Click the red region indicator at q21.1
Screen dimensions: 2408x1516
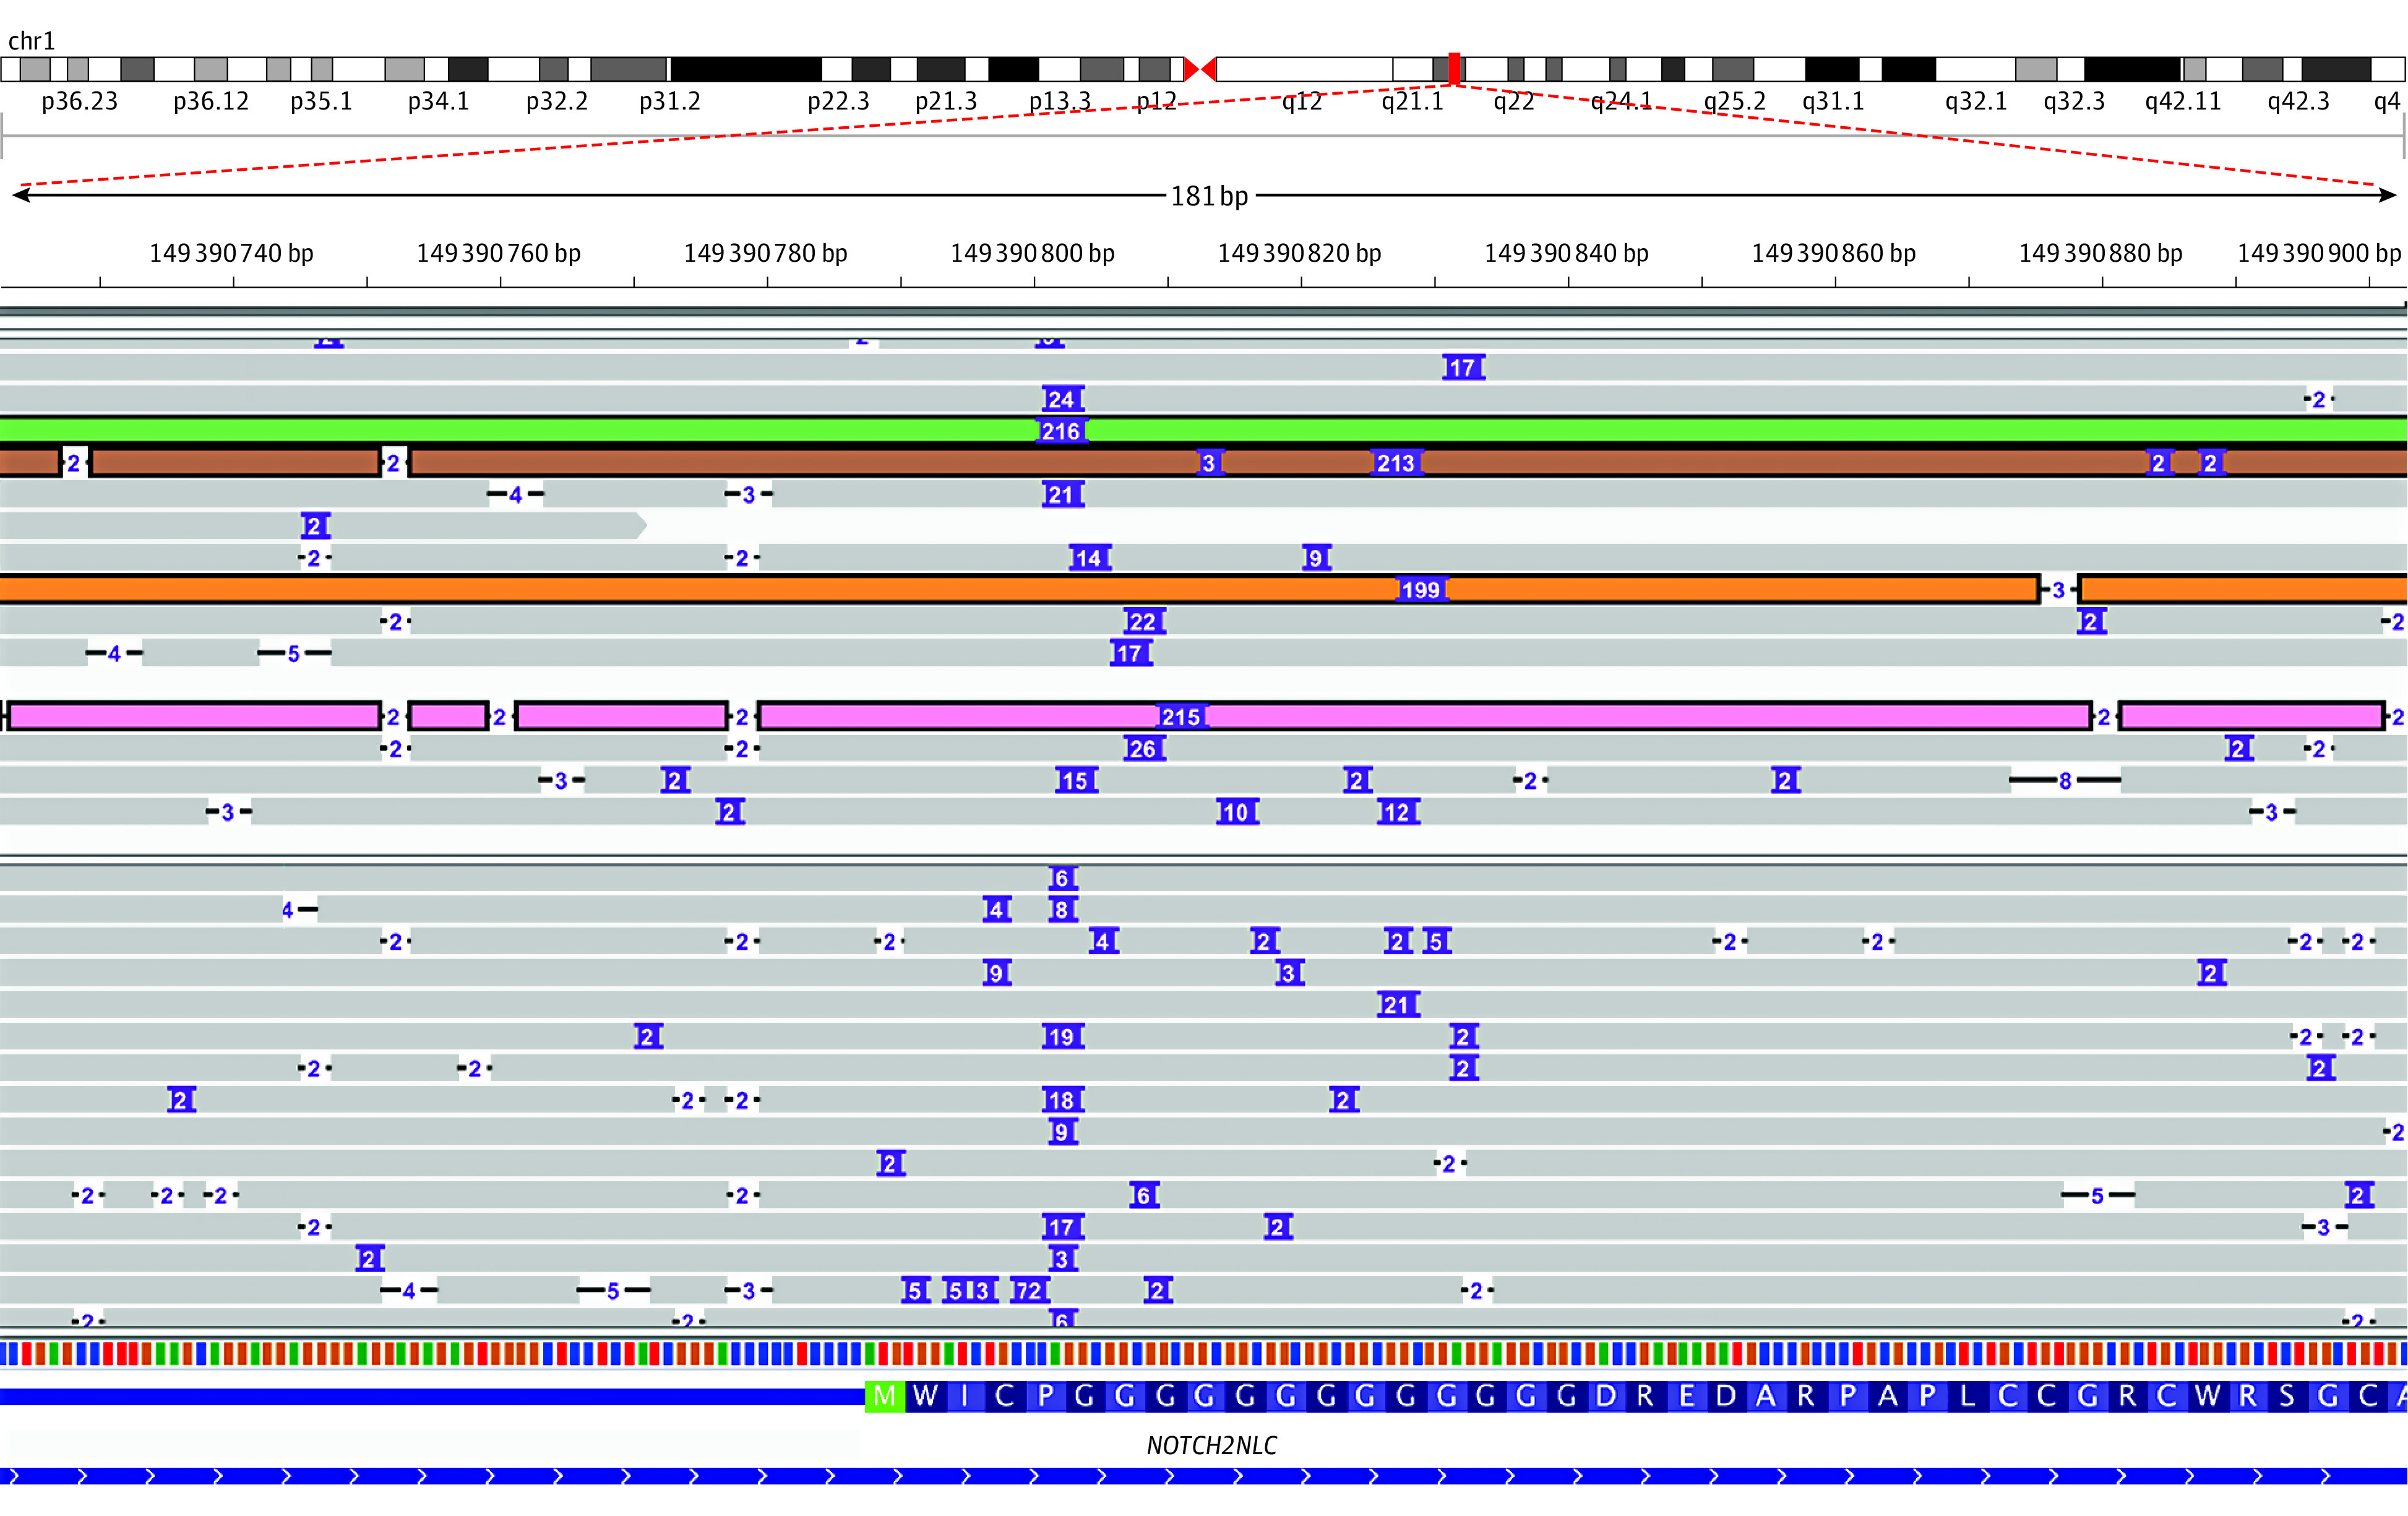[x=1455, y=69]
